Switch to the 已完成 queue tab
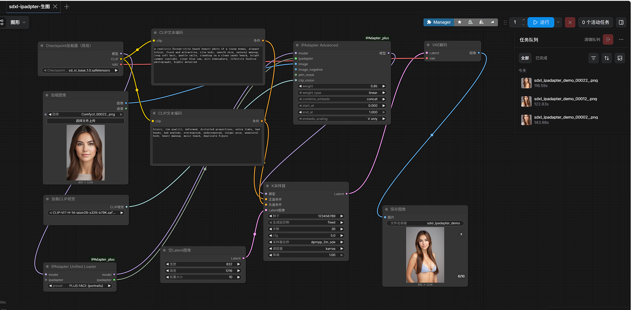Screen dimensions: 632x310 [541, 58]
